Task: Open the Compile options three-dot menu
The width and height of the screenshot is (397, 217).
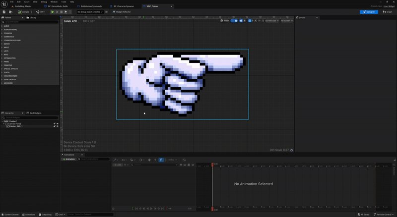Action: (x=32, y=12)
